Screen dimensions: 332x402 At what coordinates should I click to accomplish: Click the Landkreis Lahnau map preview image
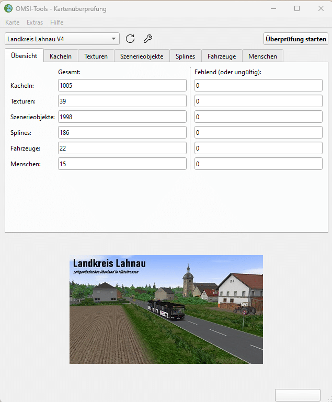[x=166, y=309]
